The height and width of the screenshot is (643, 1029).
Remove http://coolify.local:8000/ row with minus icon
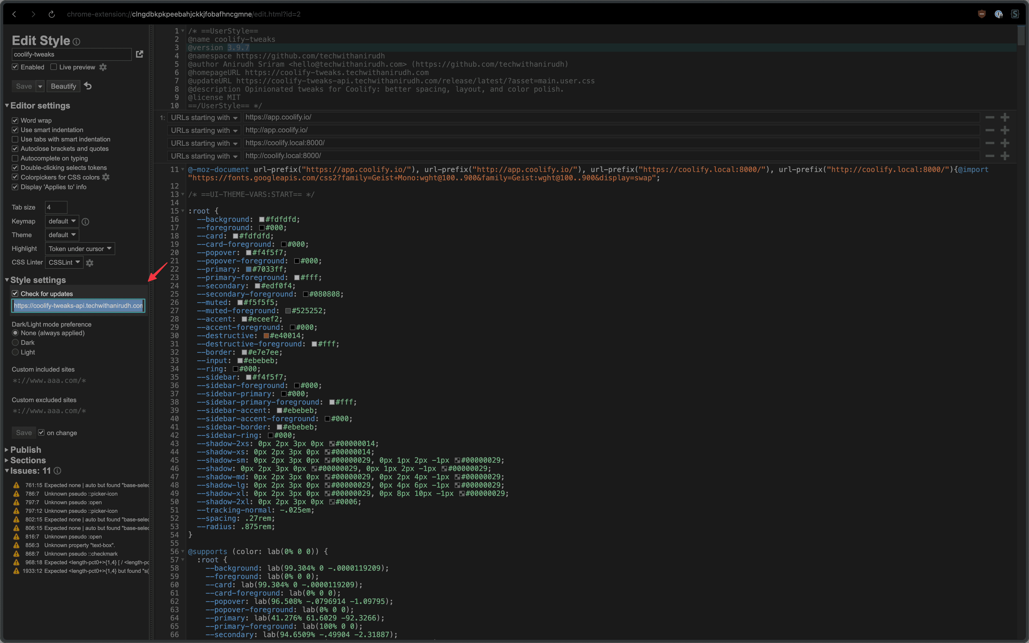click(990, 156)
